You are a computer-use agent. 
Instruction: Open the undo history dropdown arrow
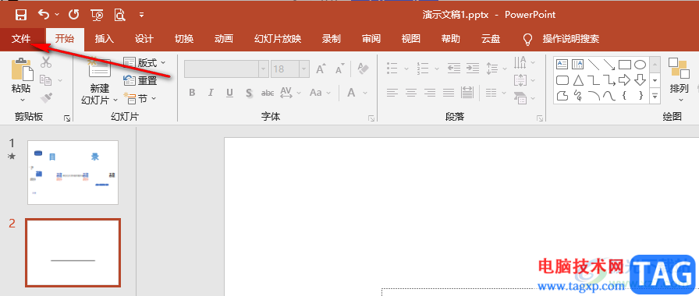(x=57, y=15)
